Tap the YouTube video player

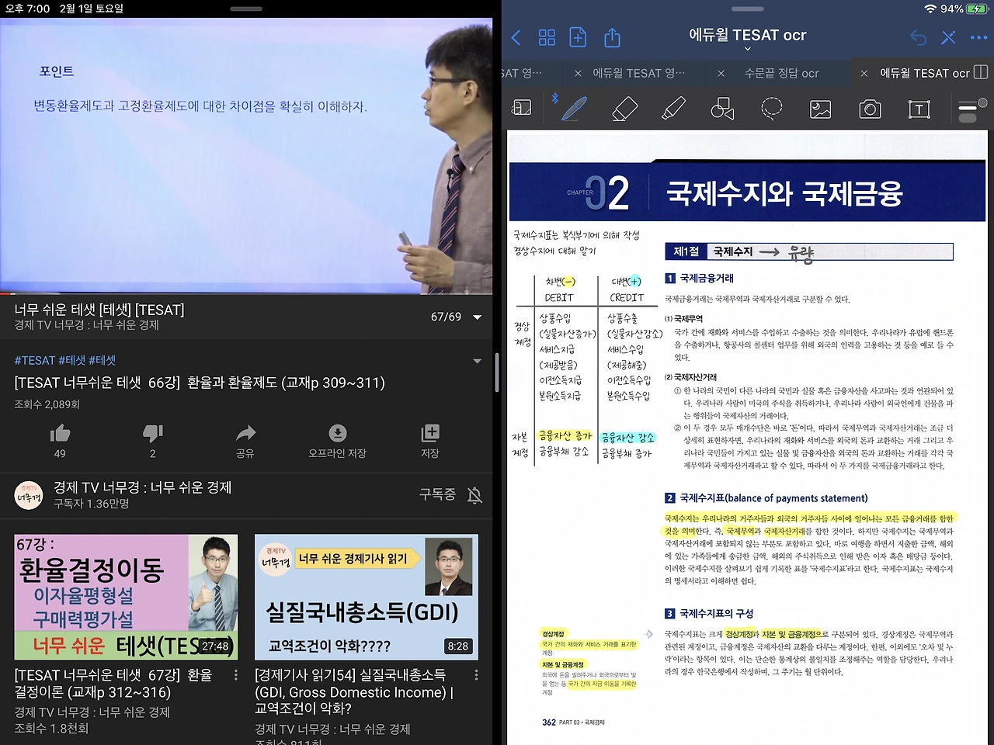(246, 155)
